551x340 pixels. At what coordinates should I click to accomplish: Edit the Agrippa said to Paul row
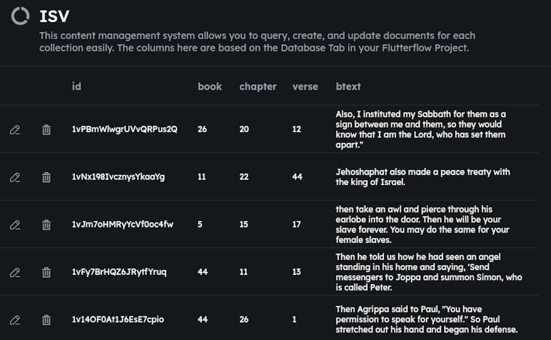(15, 320)
